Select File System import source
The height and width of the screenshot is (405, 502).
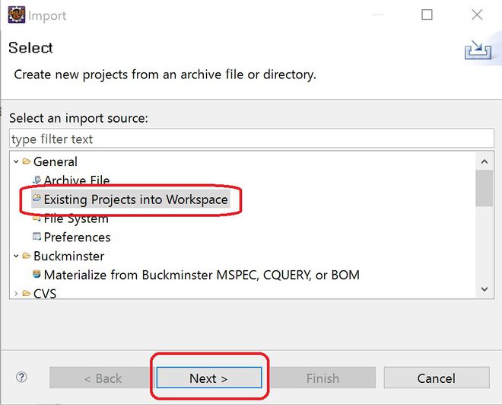coord(76,218)
